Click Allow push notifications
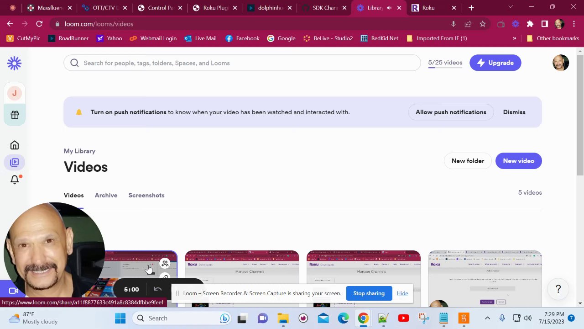584x329 pixels. [x=451, y=112]
